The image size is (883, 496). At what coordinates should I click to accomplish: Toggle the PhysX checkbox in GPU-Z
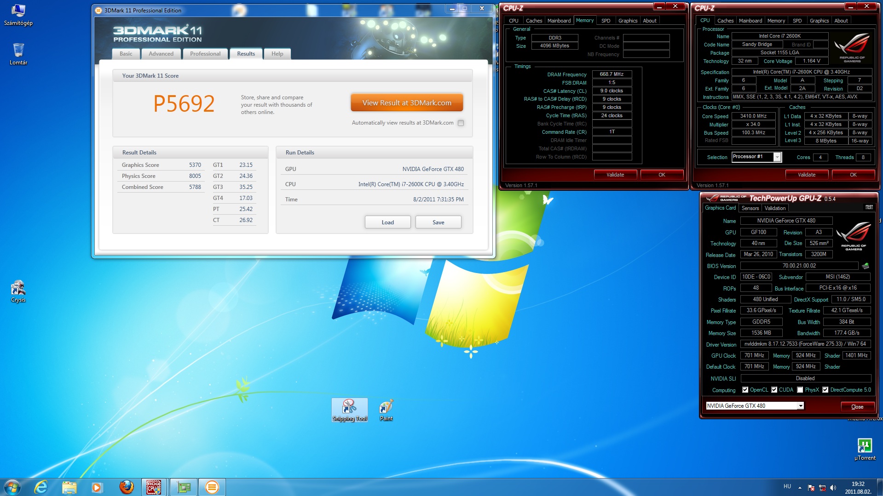click(800, 390)
